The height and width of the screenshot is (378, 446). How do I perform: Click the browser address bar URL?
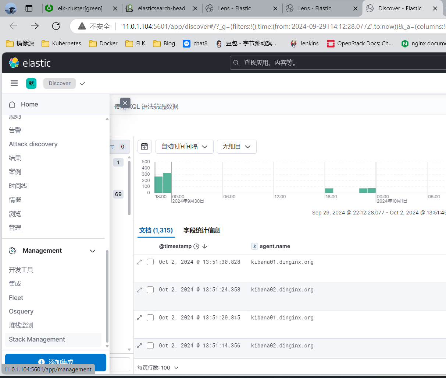[283, 27]
